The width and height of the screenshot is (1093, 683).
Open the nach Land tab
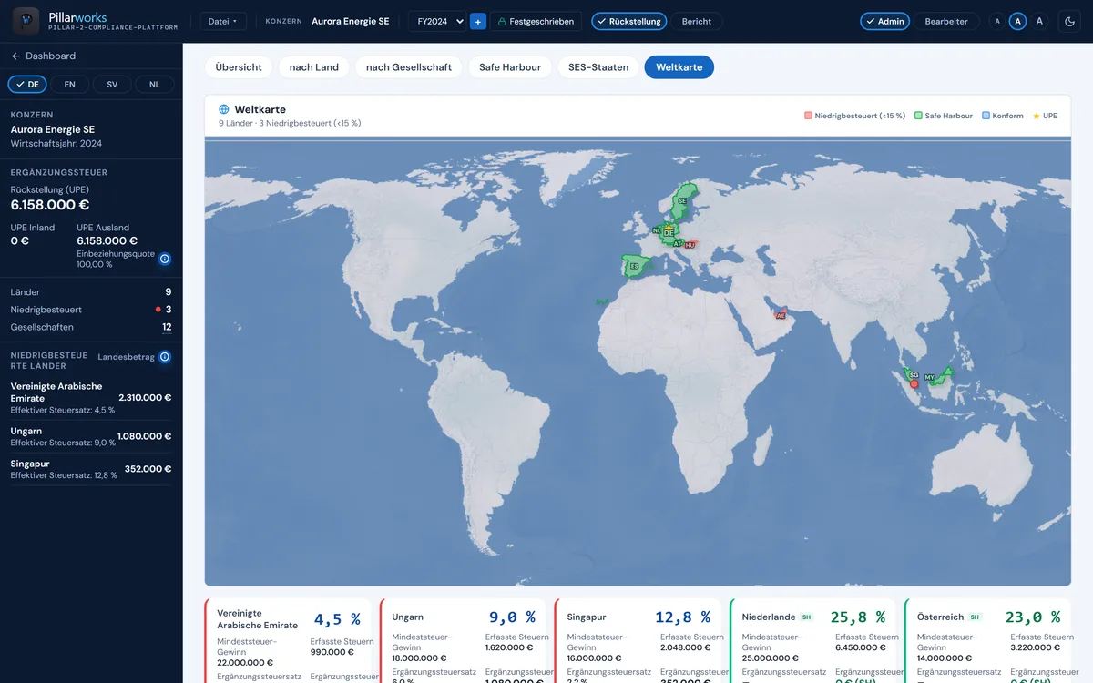(x=314, y=67)
